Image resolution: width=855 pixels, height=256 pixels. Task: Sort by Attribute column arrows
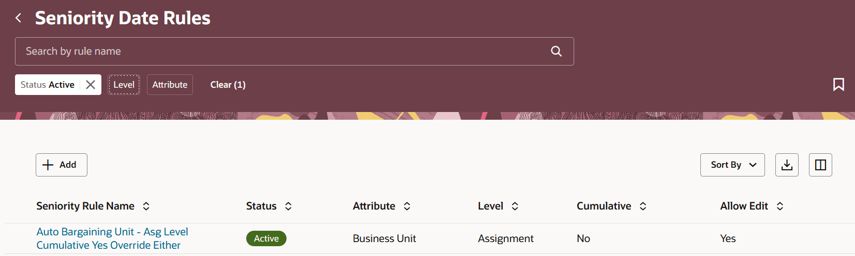click(x=407, y=206)
